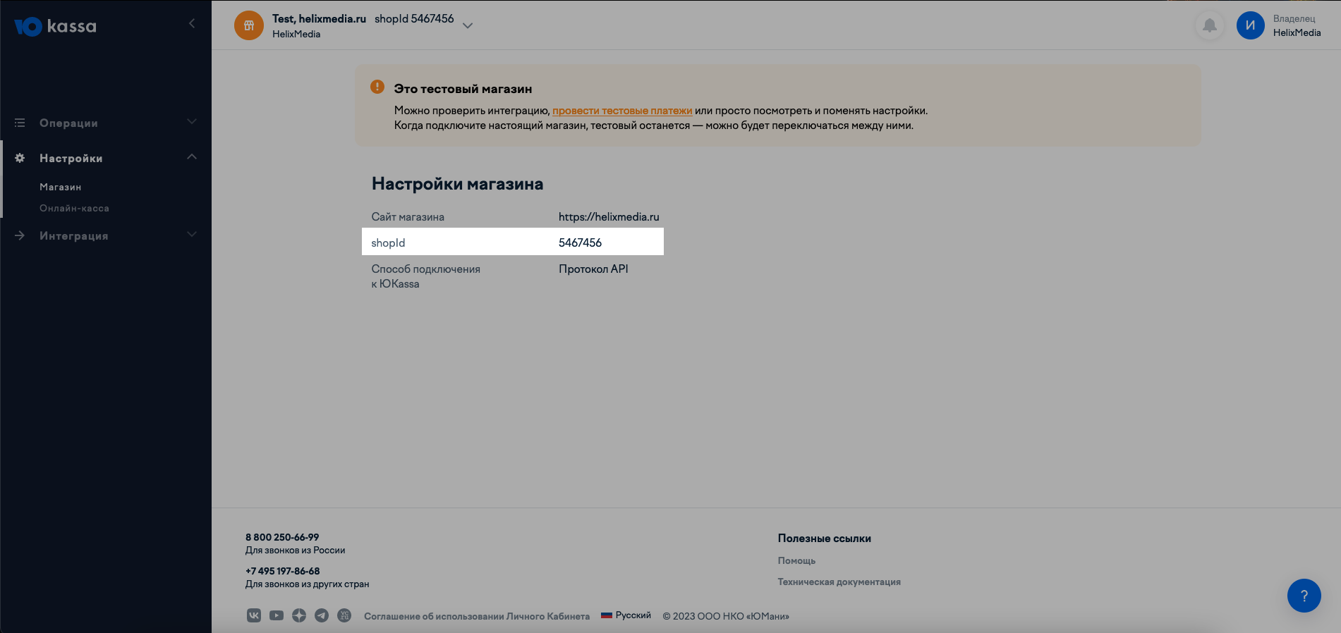Collapse the Настройки menu chevron
The image size is (1341, 633).
pos(192,156)
